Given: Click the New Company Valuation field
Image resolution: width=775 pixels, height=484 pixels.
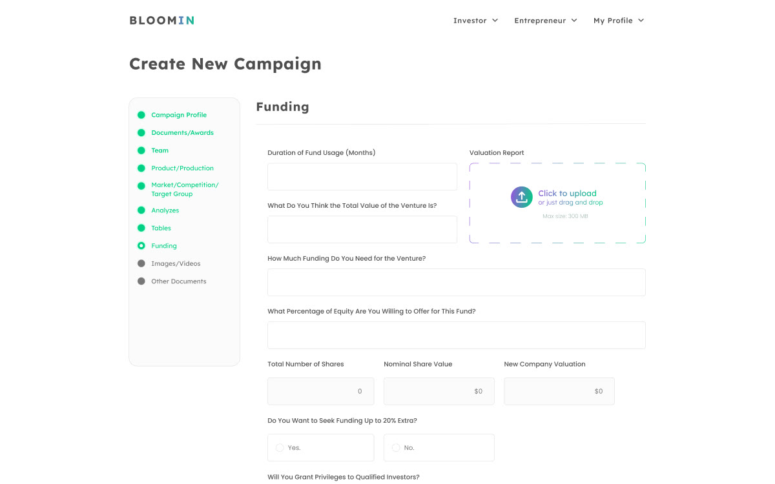Looking at the screenshot, I should click(x=559, y=391).
